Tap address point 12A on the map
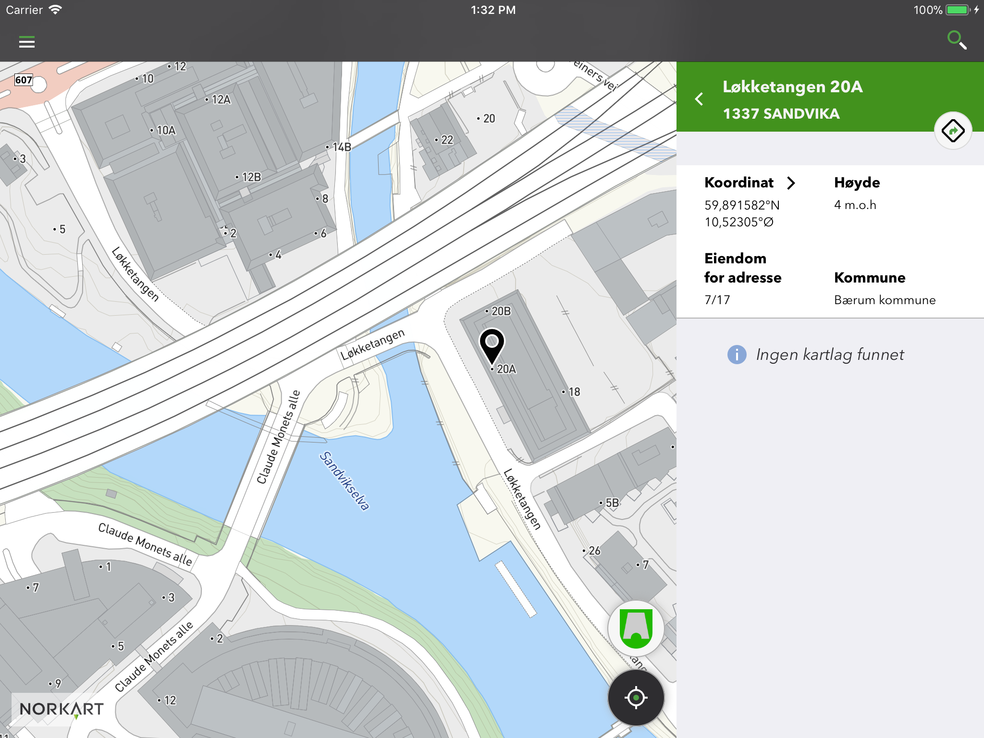 click(218, 99)
